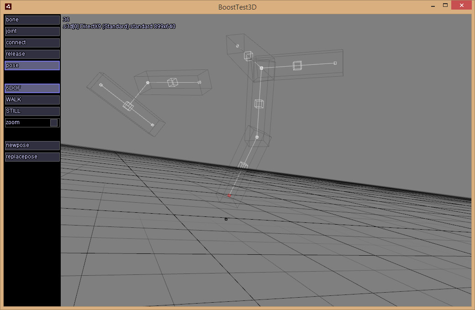The height and width of the screenshot is (310, 475).
Task: Activate the pose mode button
Action: (32, 65)
